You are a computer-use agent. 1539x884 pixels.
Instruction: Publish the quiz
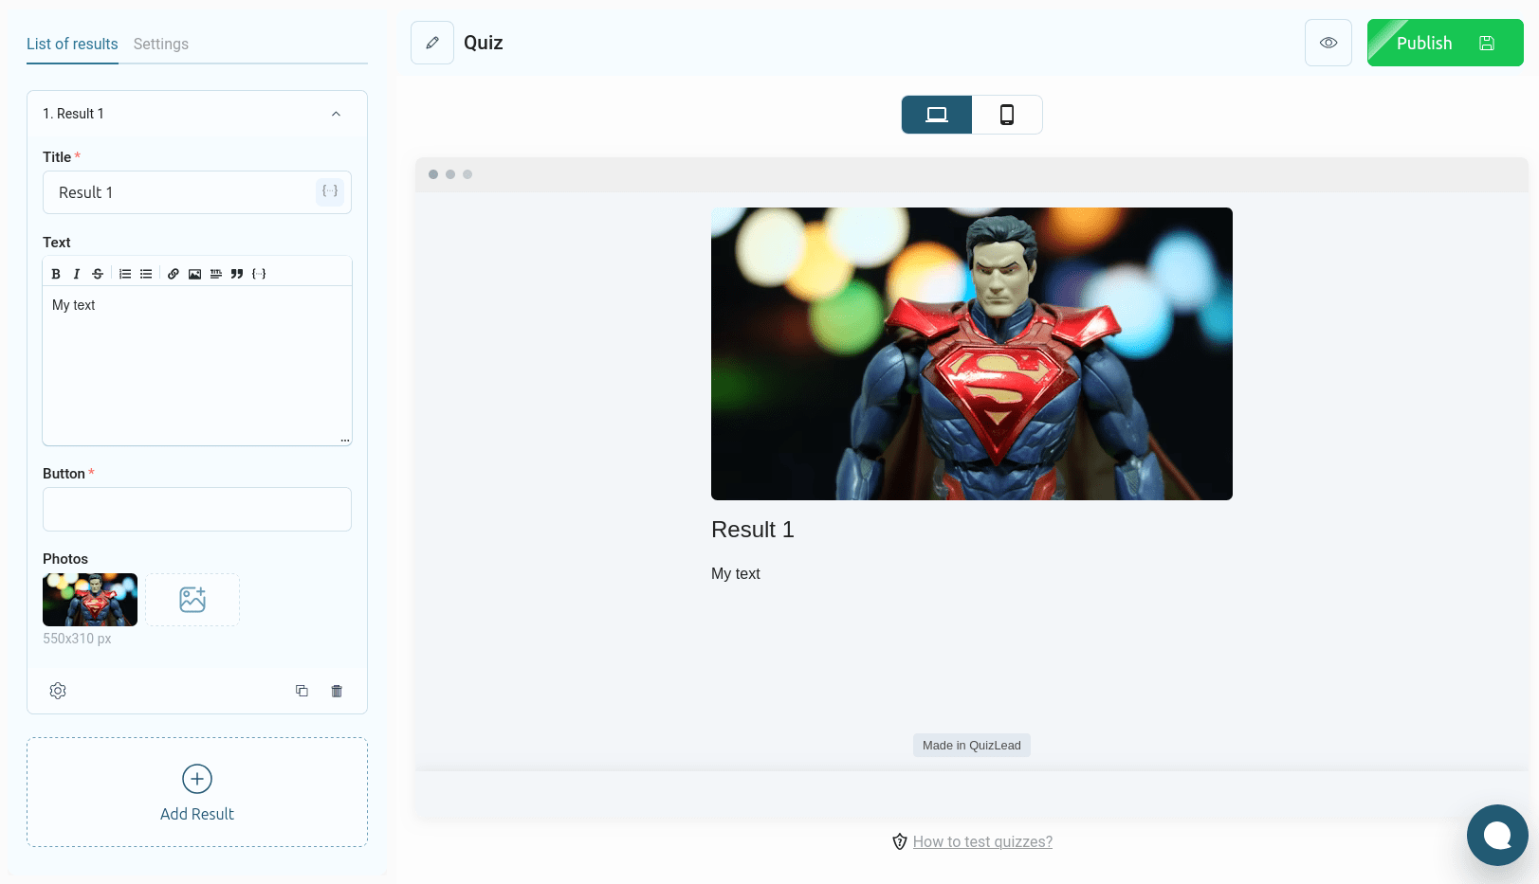tap(1445, 43)
